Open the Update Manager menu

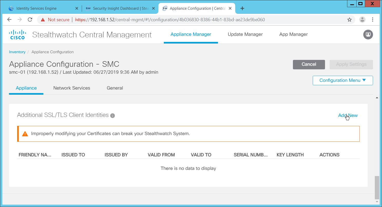(245, 34)
